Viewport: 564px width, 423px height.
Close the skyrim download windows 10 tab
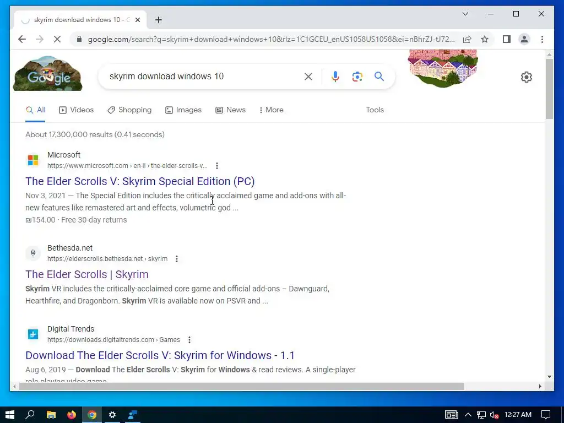click(137, 20)
